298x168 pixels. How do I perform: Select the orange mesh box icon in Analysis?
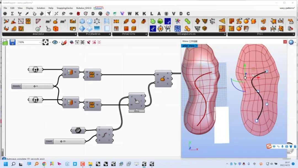pyautogui.click(x=55, y=29)
